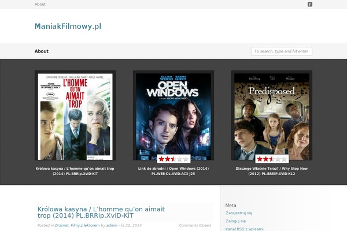347x231 pixels.
Task: Click the Meta sidebar heading
Action: 231,206
